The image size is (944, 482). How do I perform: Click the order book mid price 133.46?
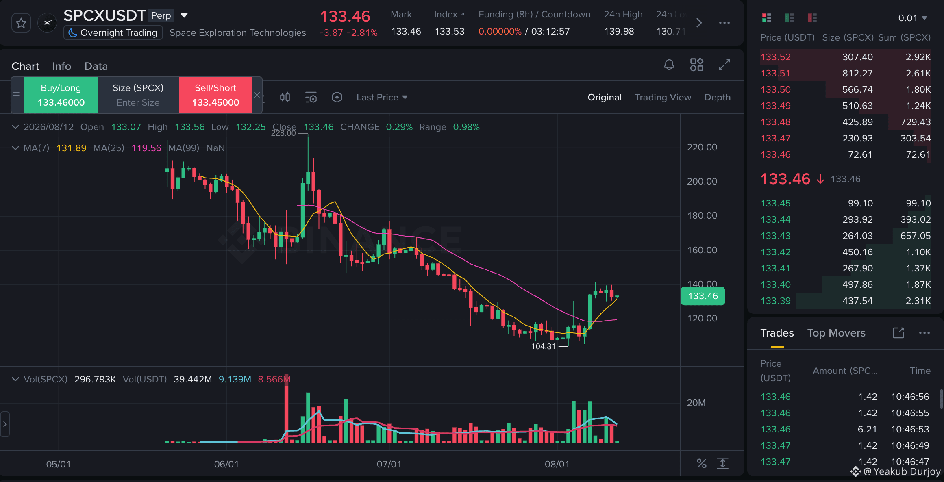point(785,179)
